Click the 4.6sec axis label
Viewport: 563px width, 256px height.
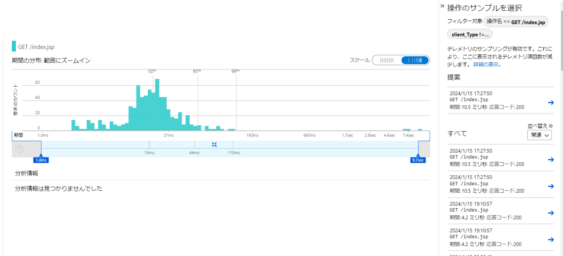coord(389,135)
